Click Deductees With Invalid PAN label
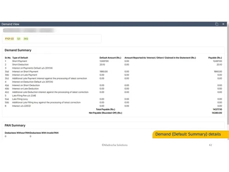Screen dimensions: 229x172 44,133
